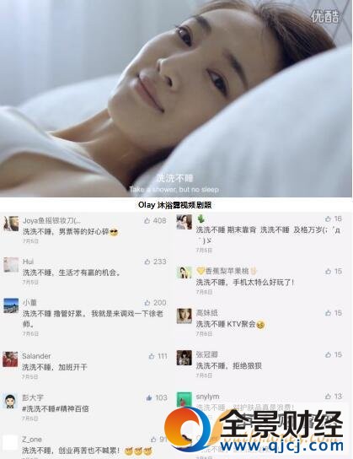Open 张冠卿's avatar picture

(x=185, y=358)
